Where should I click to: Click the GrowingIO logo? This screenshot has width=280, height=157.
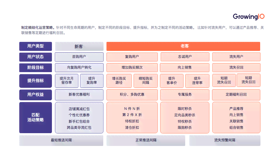click(x=249, y=17)
